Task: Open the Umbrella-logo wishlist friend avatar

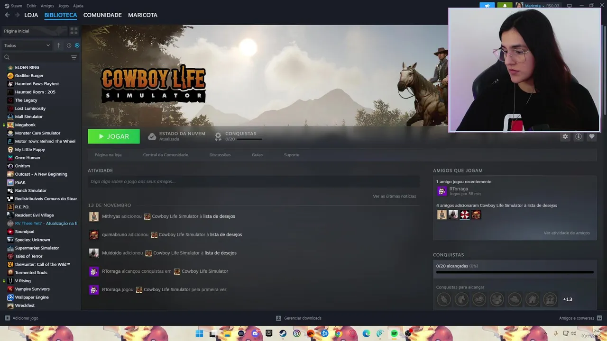Action: click(x=465, y=215)
